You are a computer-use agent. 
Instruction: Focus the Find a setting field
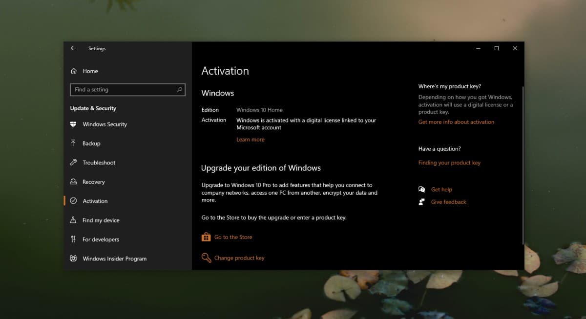pos(127,90)
